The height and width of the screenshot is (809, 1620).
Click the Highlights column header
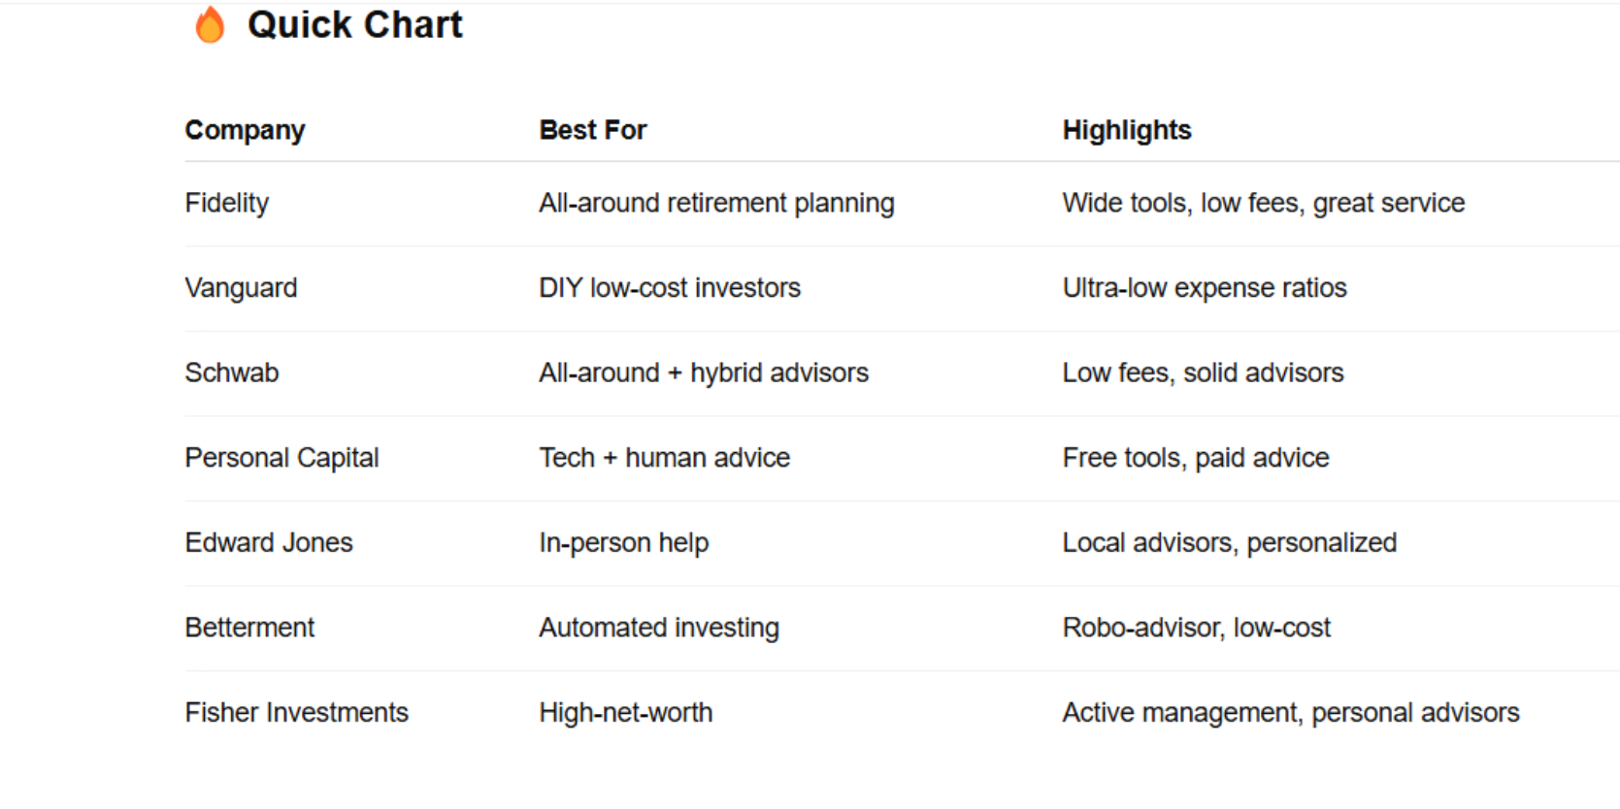pos(1126,130)
